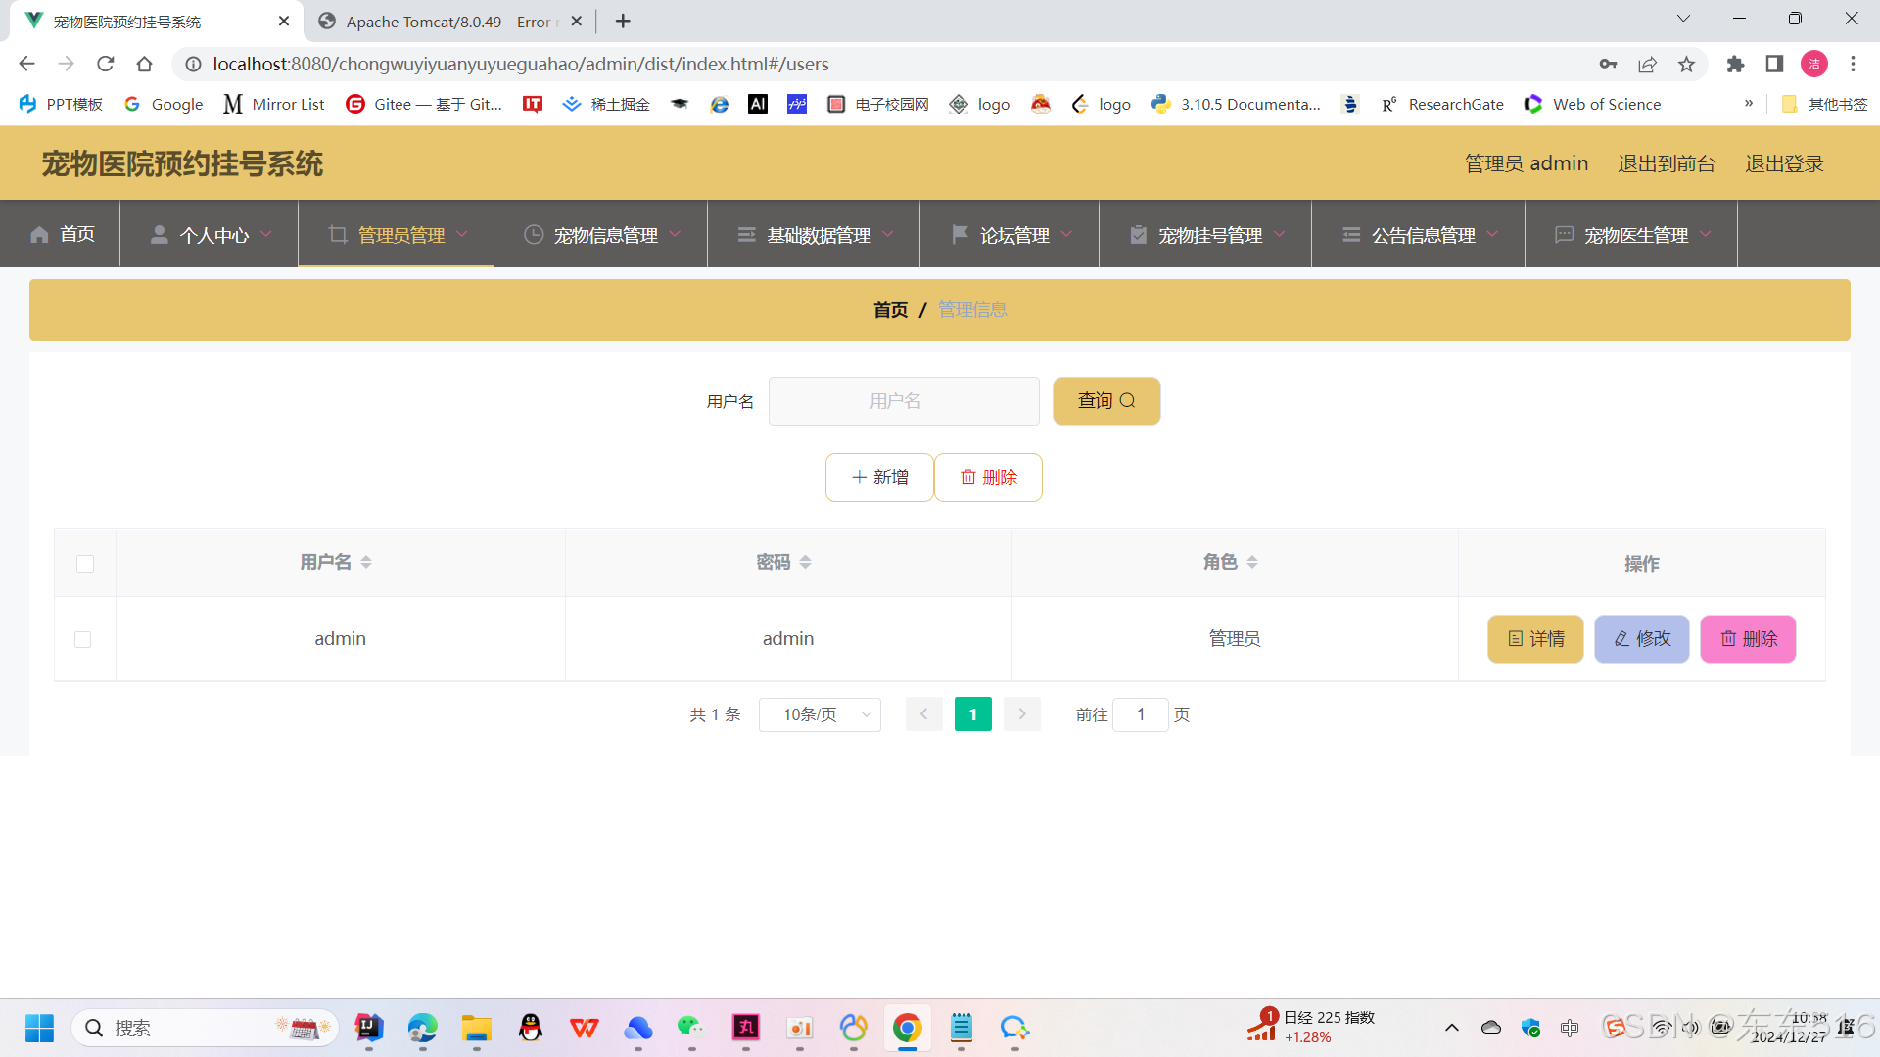Click the 用户名 search input field
This screenshot has height=1057, width=1880.
coord(903,401)
